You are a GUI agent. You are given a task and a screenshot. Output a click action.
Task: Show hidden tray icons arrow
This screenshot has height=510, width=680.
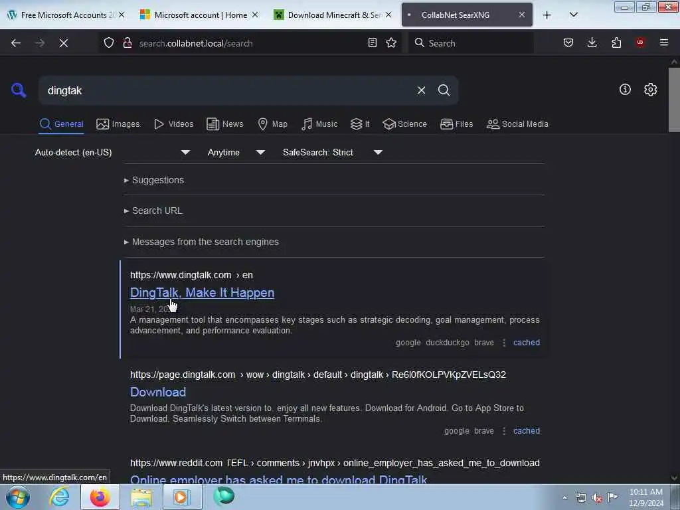pos(564,497)
